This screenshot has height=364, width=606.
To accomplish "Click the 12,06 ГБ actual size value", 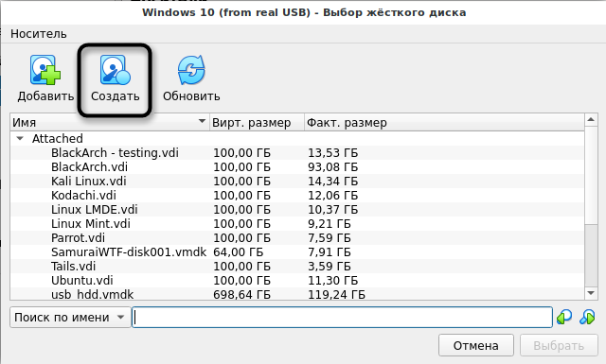I will (332, 196).
